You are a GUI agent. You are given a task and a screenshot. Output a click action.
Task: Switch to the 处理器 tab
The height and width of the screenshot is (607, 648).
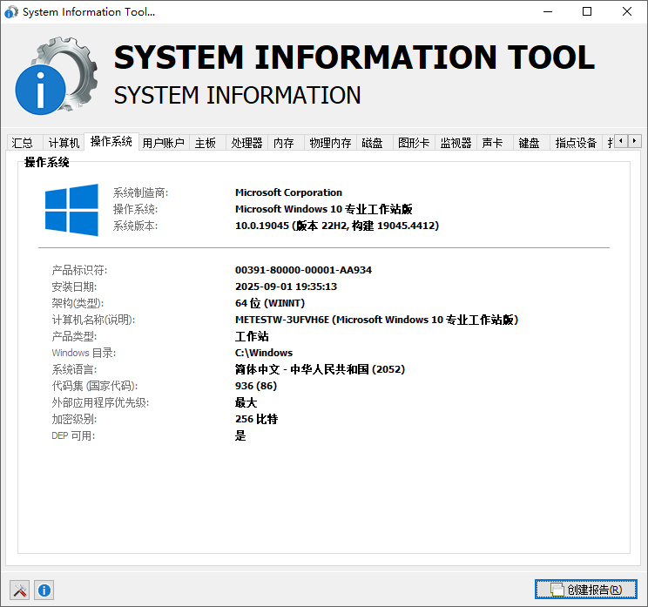[x=246, y=143]
